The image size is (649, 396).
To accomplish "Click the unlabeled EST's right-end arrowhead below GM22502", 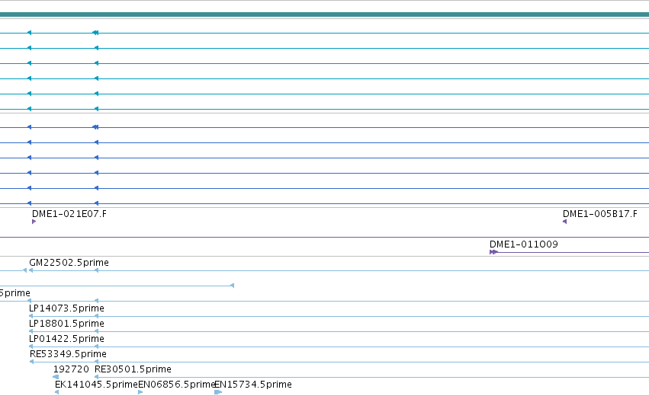I will [232, 286].
